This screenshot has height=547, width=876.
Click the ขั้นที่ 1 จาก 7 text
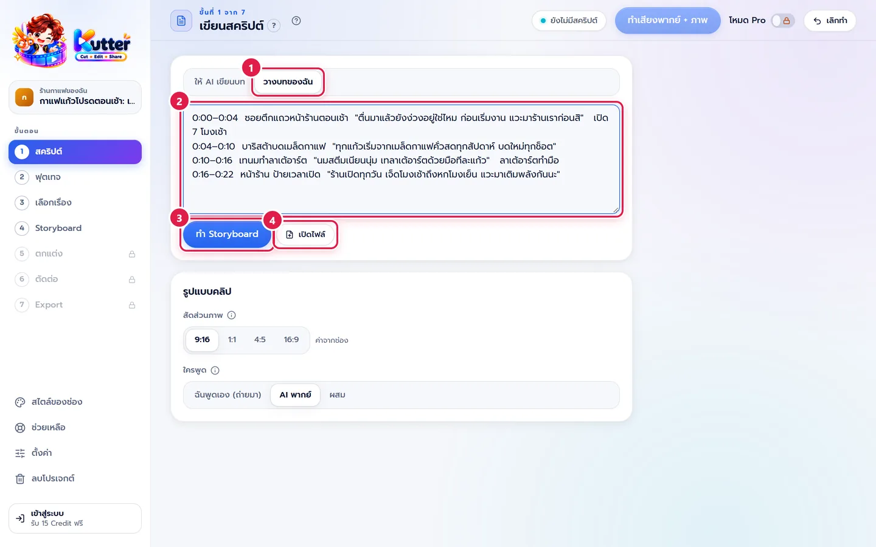(222, 12)
